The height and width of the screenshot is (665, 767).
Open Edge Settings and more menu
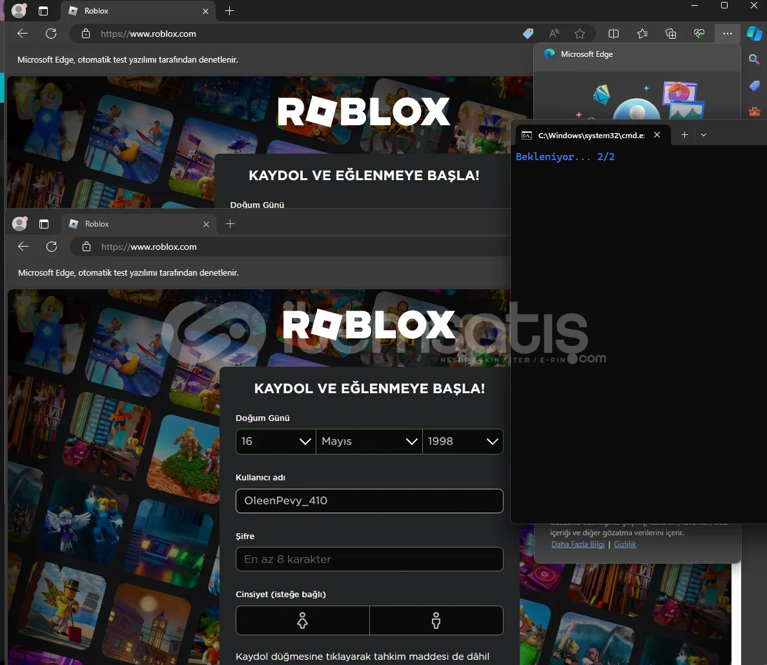tap(728, 34)
